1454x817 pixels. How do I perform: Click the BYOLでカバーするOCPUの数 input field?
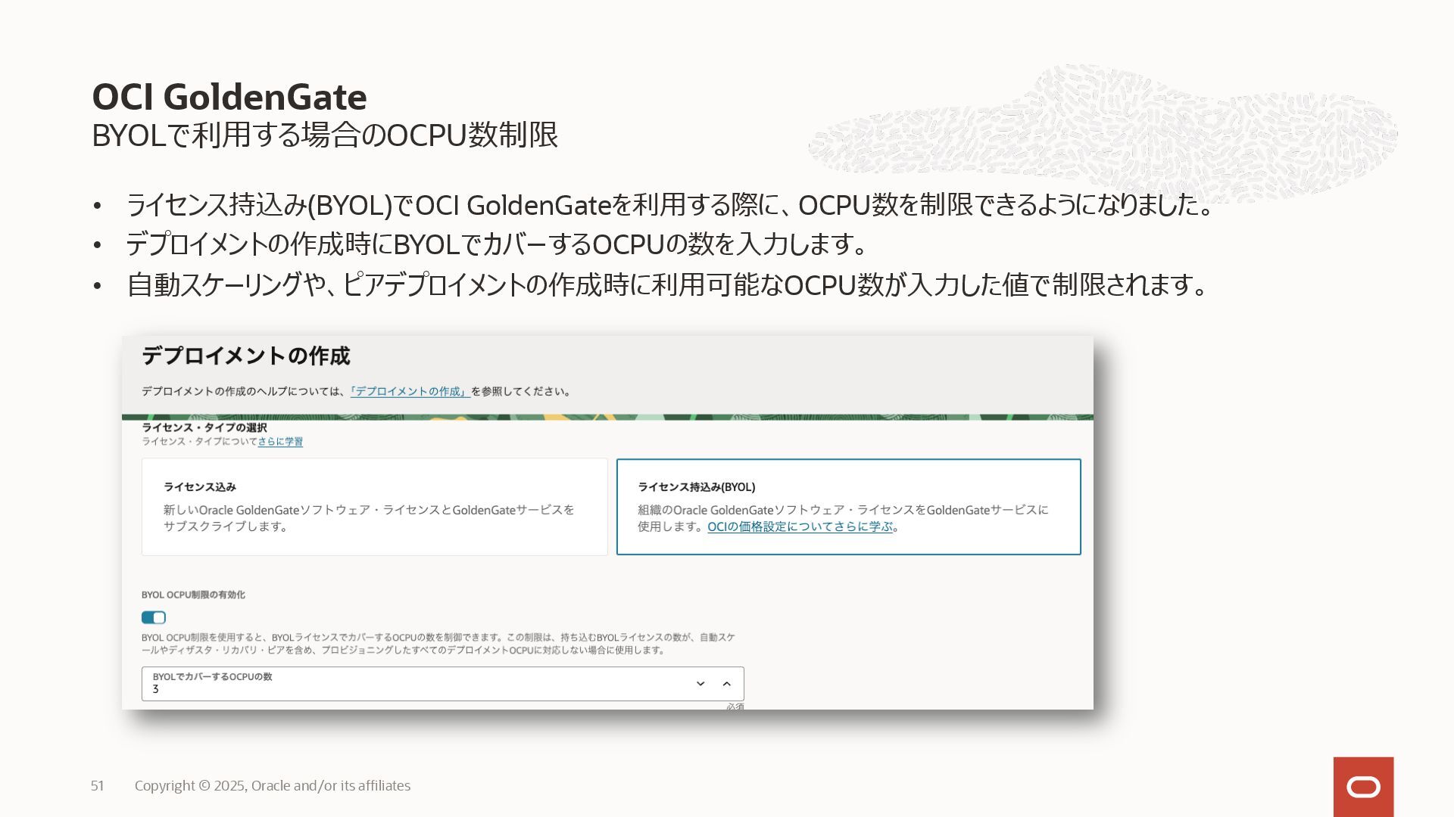tap(443, 684)
